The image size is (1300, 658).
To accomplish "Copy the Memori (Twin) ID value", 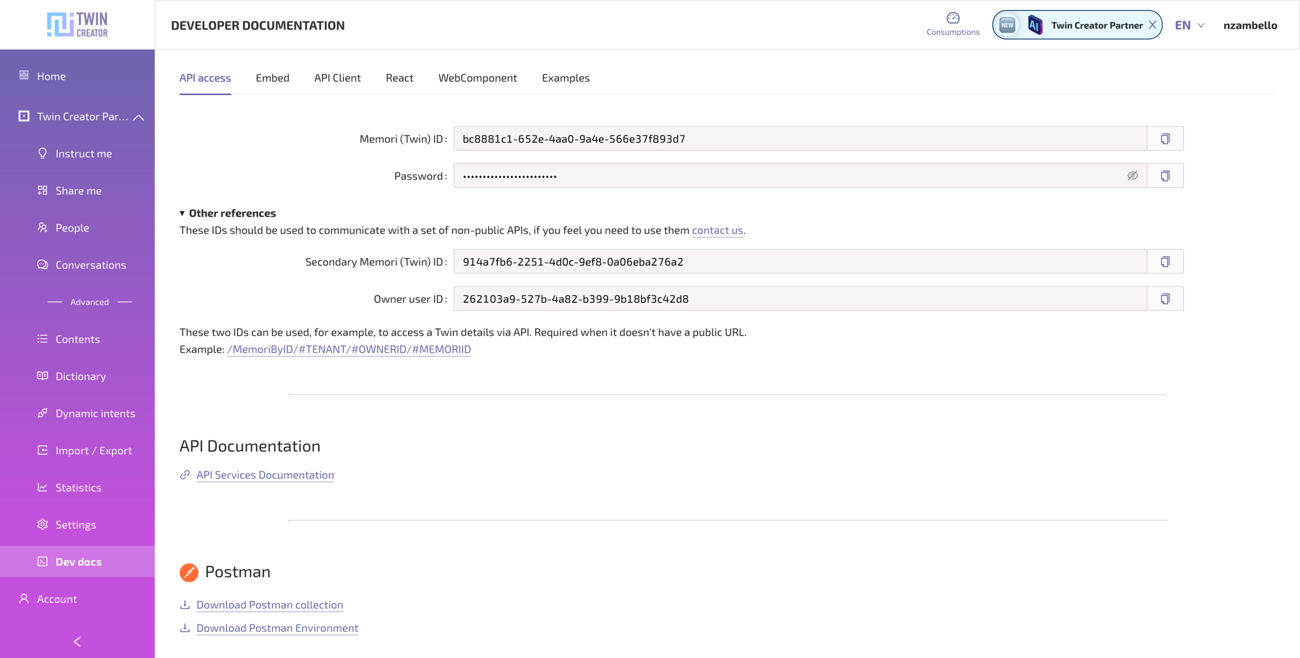I will pyautogui.click(x=1165, y=139).
